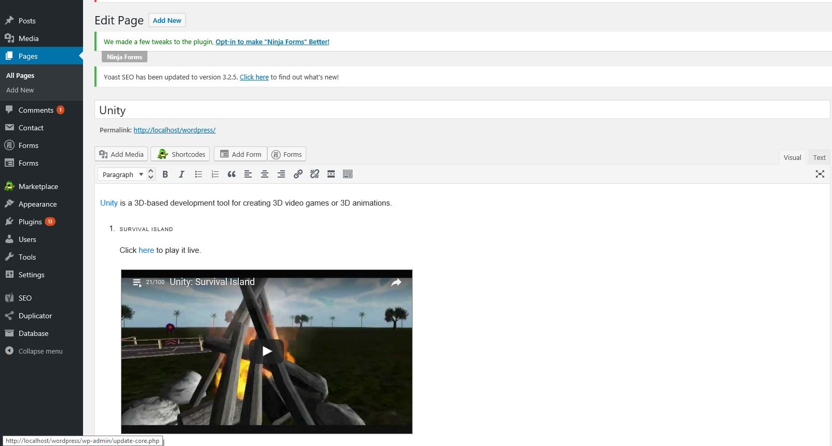Open Plugins in the sidebar

[x=42, y=222]
